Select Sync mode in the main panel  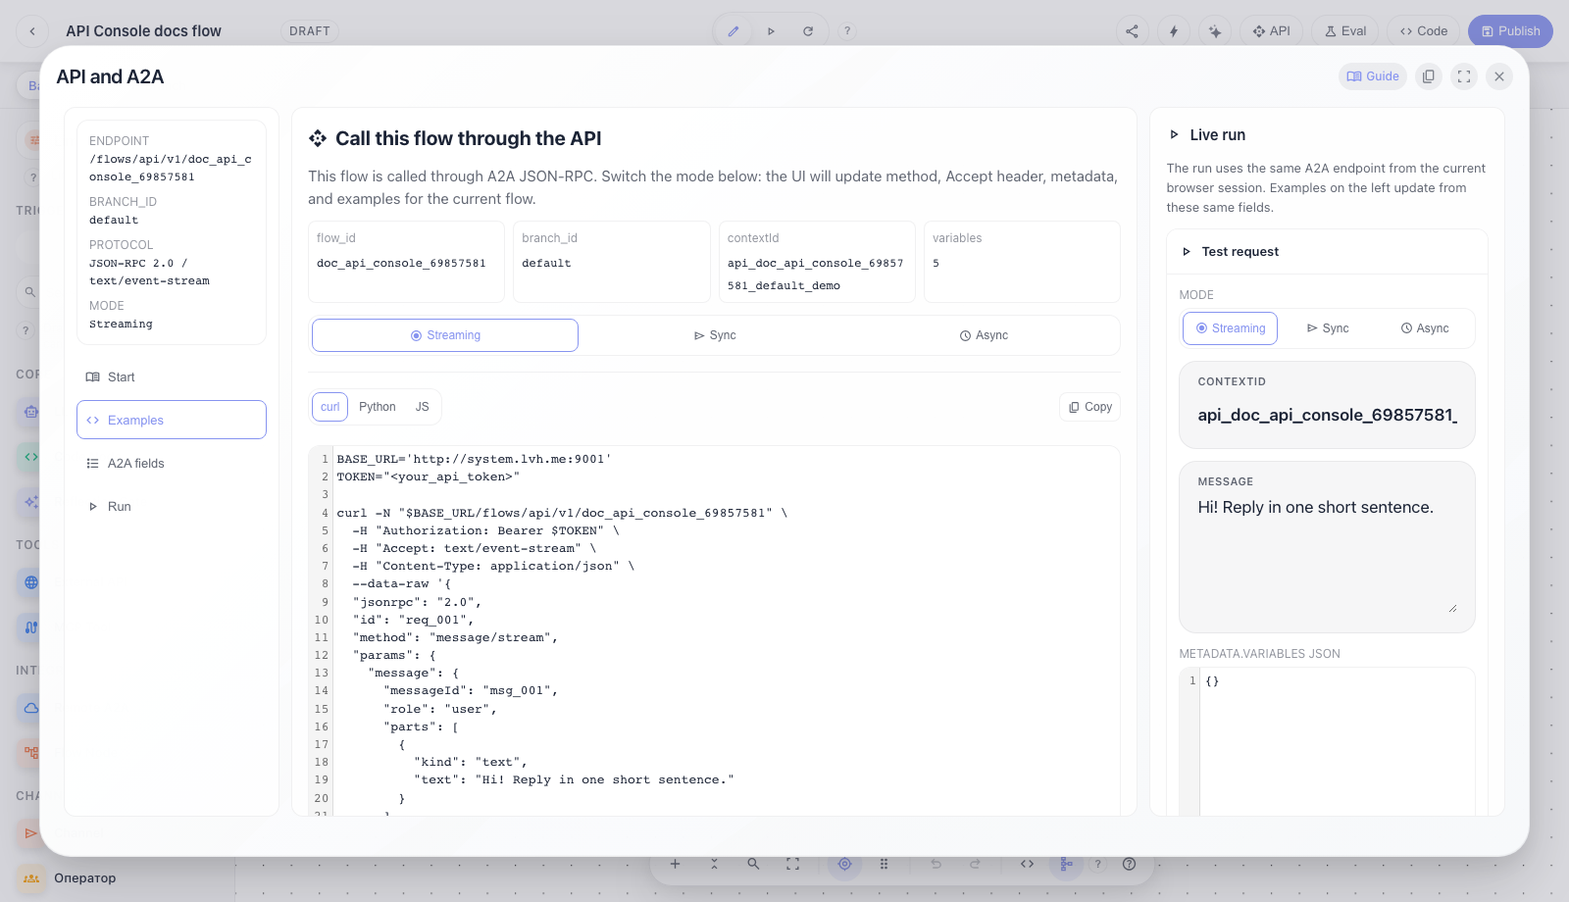[715, 335]
